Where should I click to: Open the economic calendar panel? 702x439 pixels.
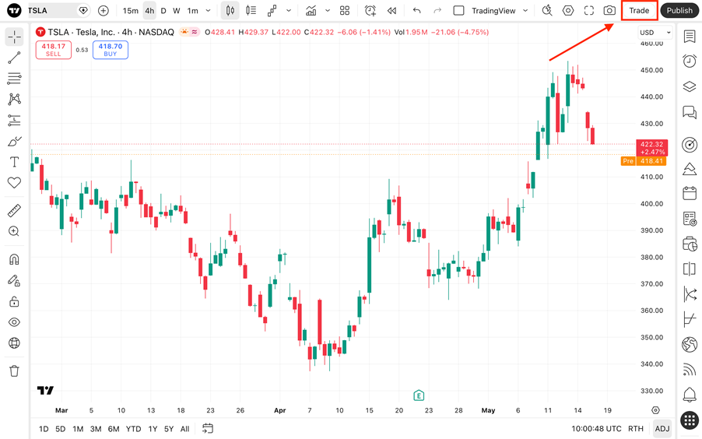690,193
